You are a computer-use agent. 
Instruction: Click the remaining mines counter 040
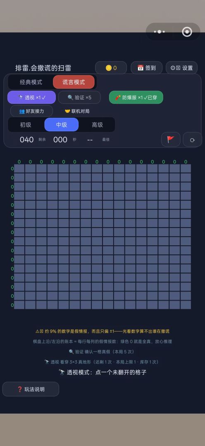26,140
